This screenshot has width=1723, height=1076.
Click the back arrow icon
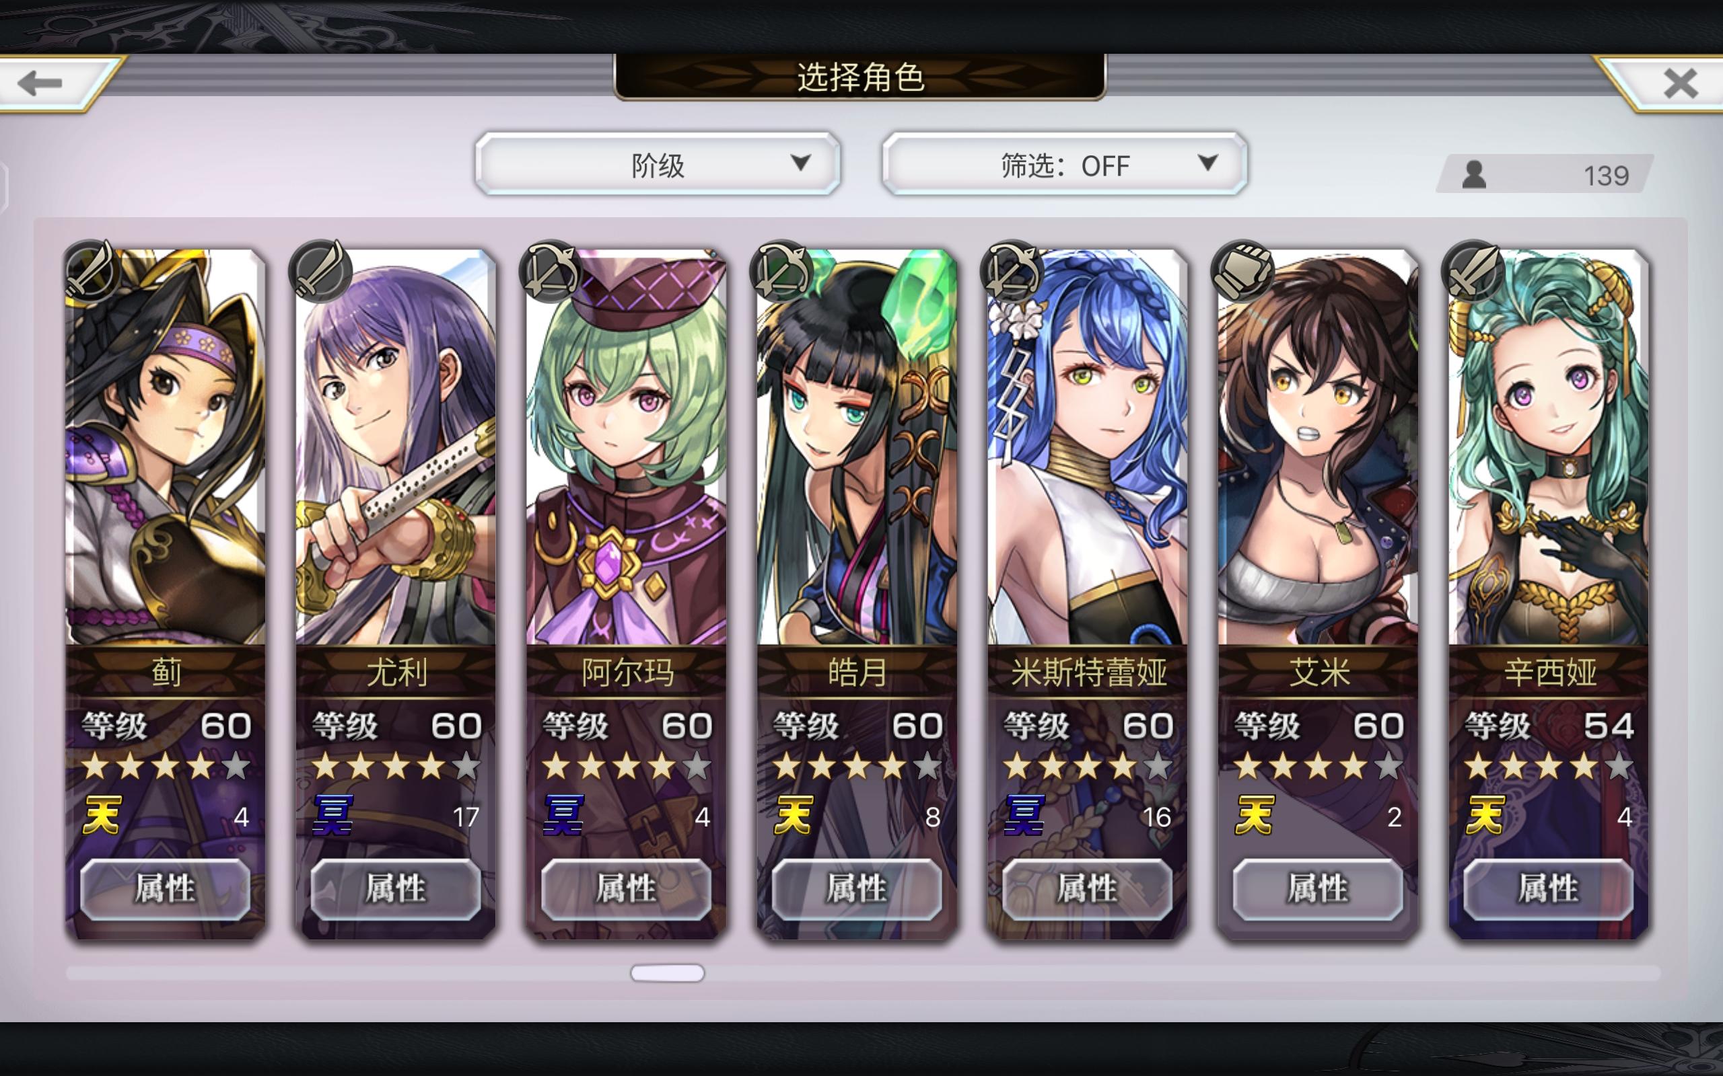(40, 83)
